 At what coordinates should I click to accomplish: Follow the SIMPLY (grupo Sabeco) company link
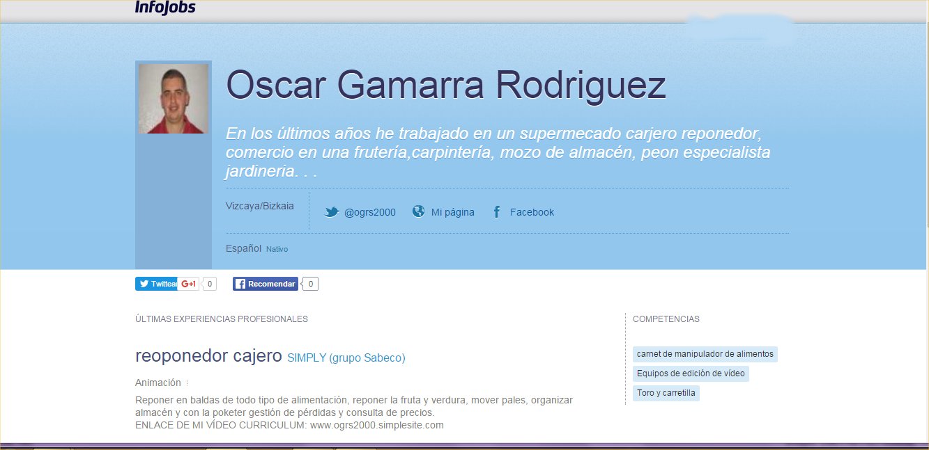[x=346, y=357]
